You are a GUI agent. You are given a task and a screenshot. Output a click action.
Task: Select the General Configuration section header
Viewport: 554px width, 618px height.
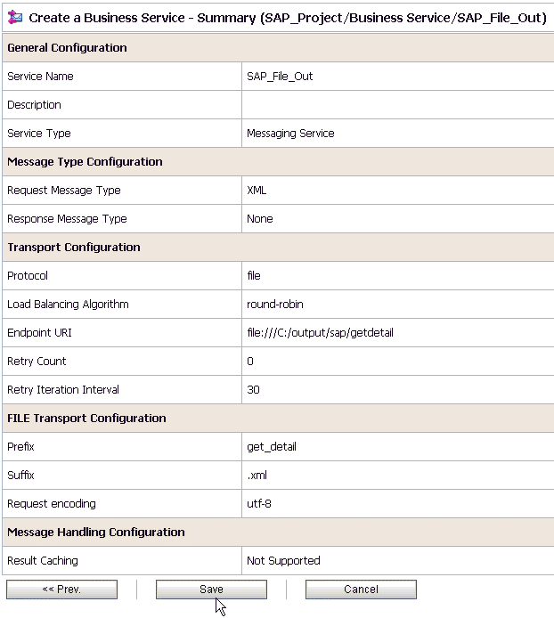point(67,48)
